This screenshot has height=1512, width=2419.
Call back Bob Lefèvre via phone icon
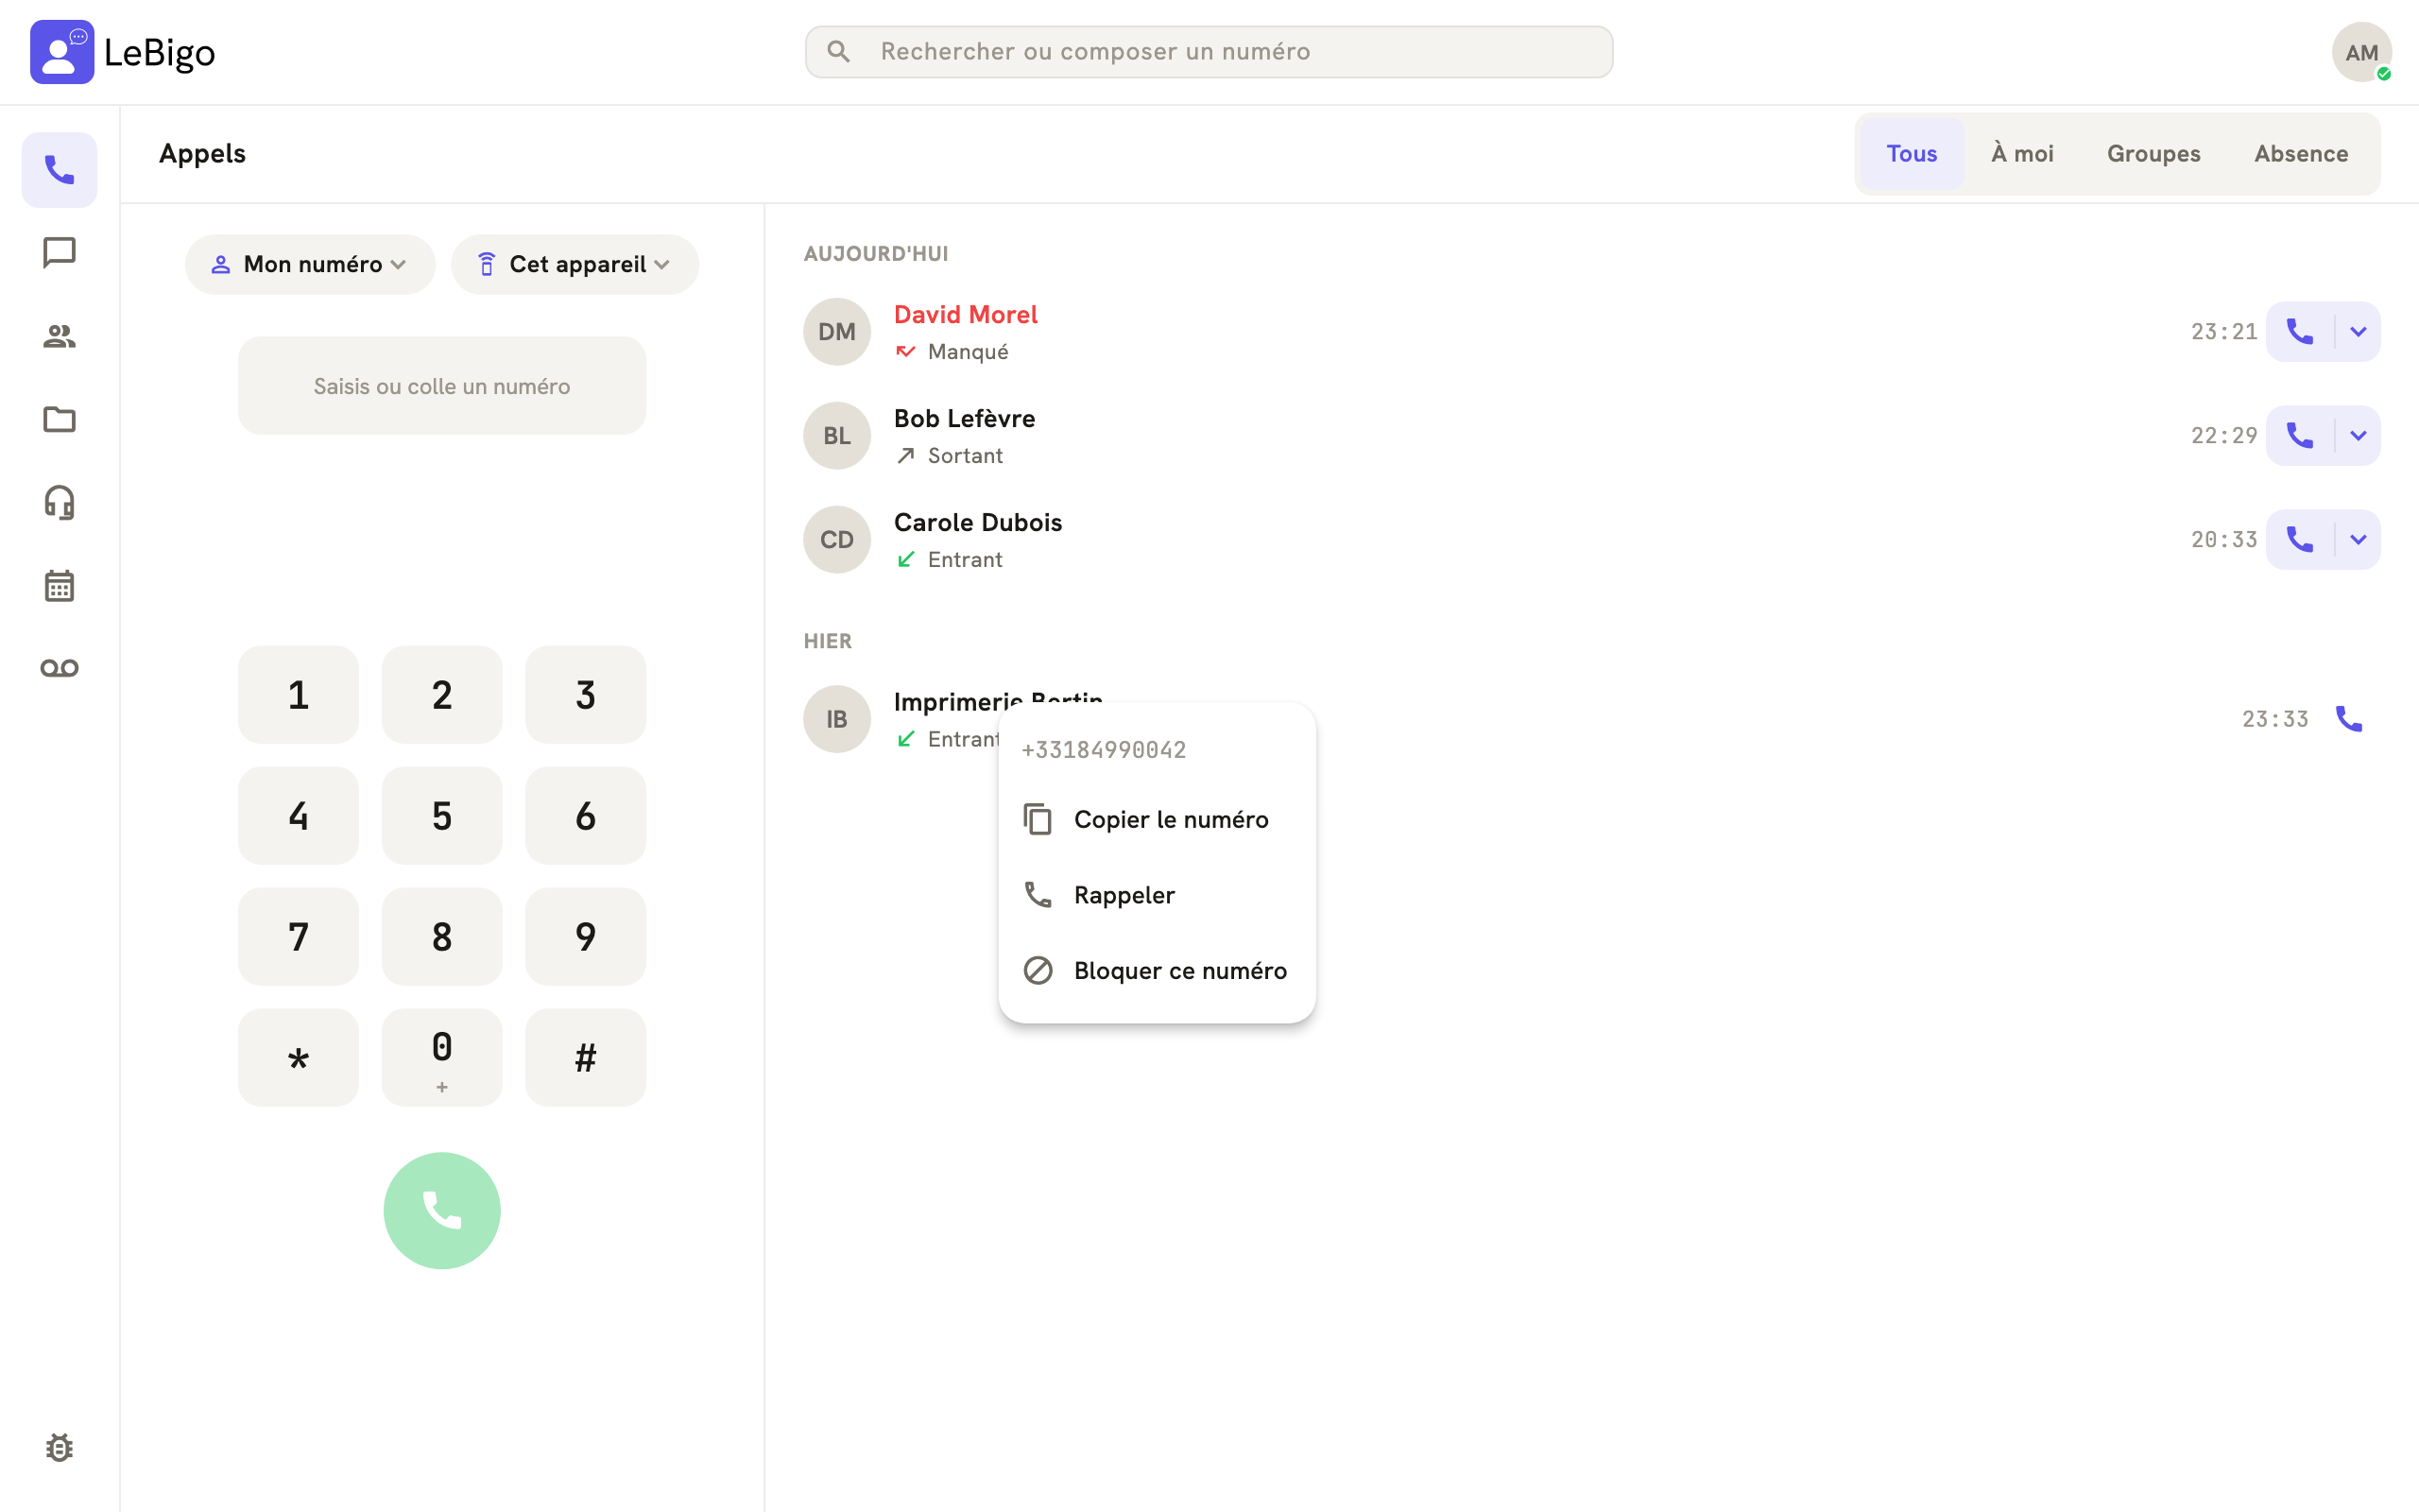click(x=2300, y=435)
